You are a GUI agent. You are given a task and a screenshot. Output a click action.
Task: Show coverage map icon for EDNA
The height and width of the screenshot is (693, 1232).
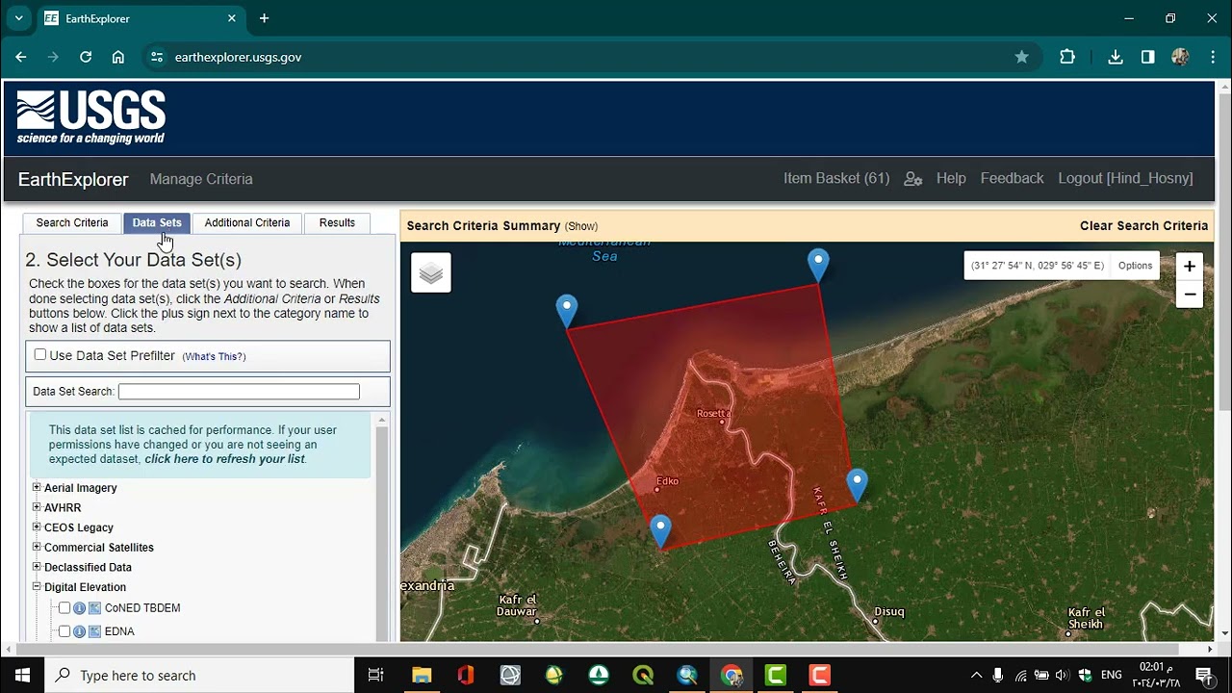[x=94, y=631]
